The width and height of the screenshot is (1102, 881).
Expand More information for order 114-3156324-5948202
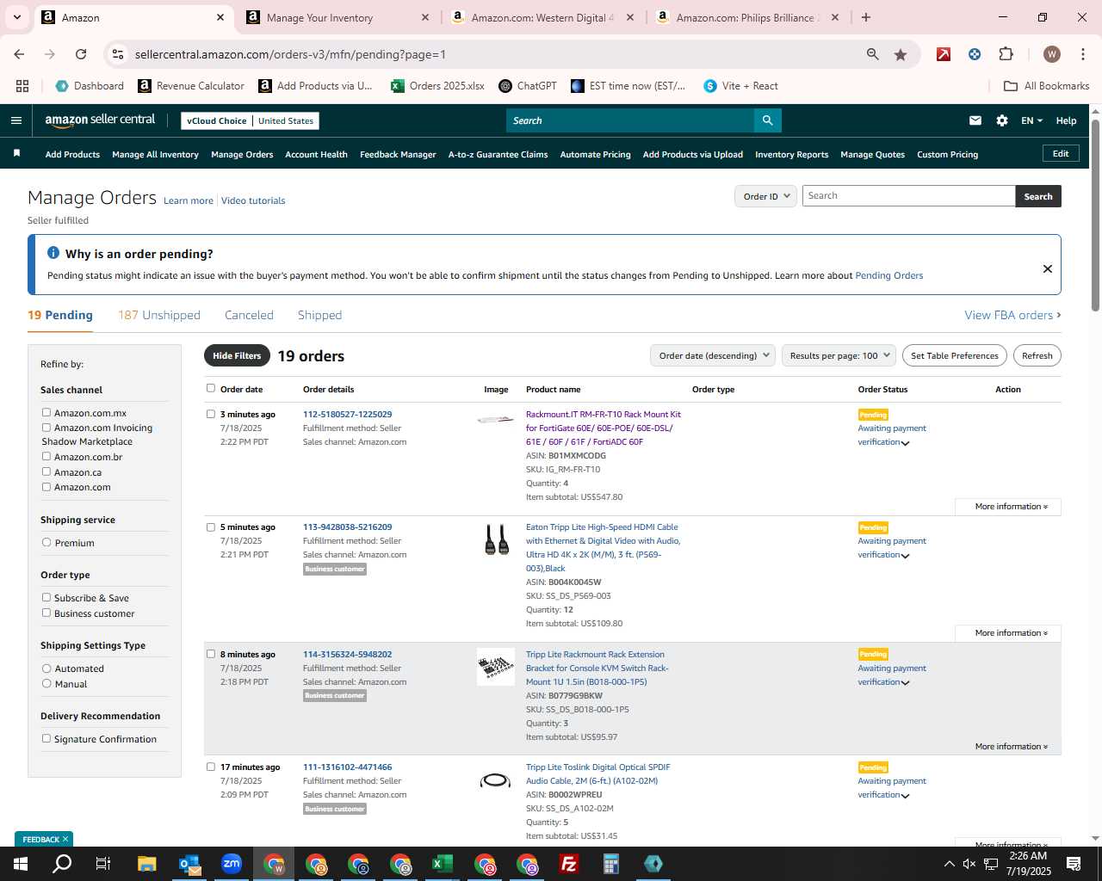pos(1008,747)
